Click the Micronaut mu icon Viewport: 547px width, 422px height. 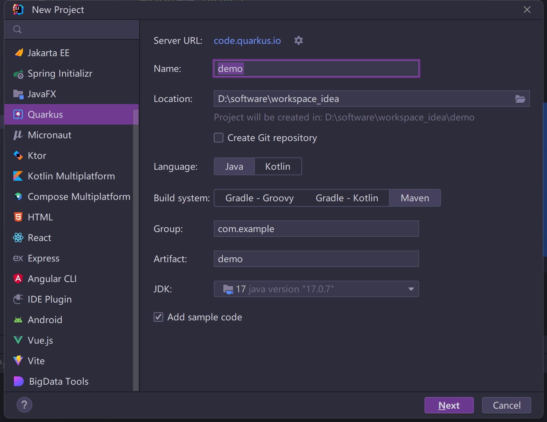[x=18, y=135]
